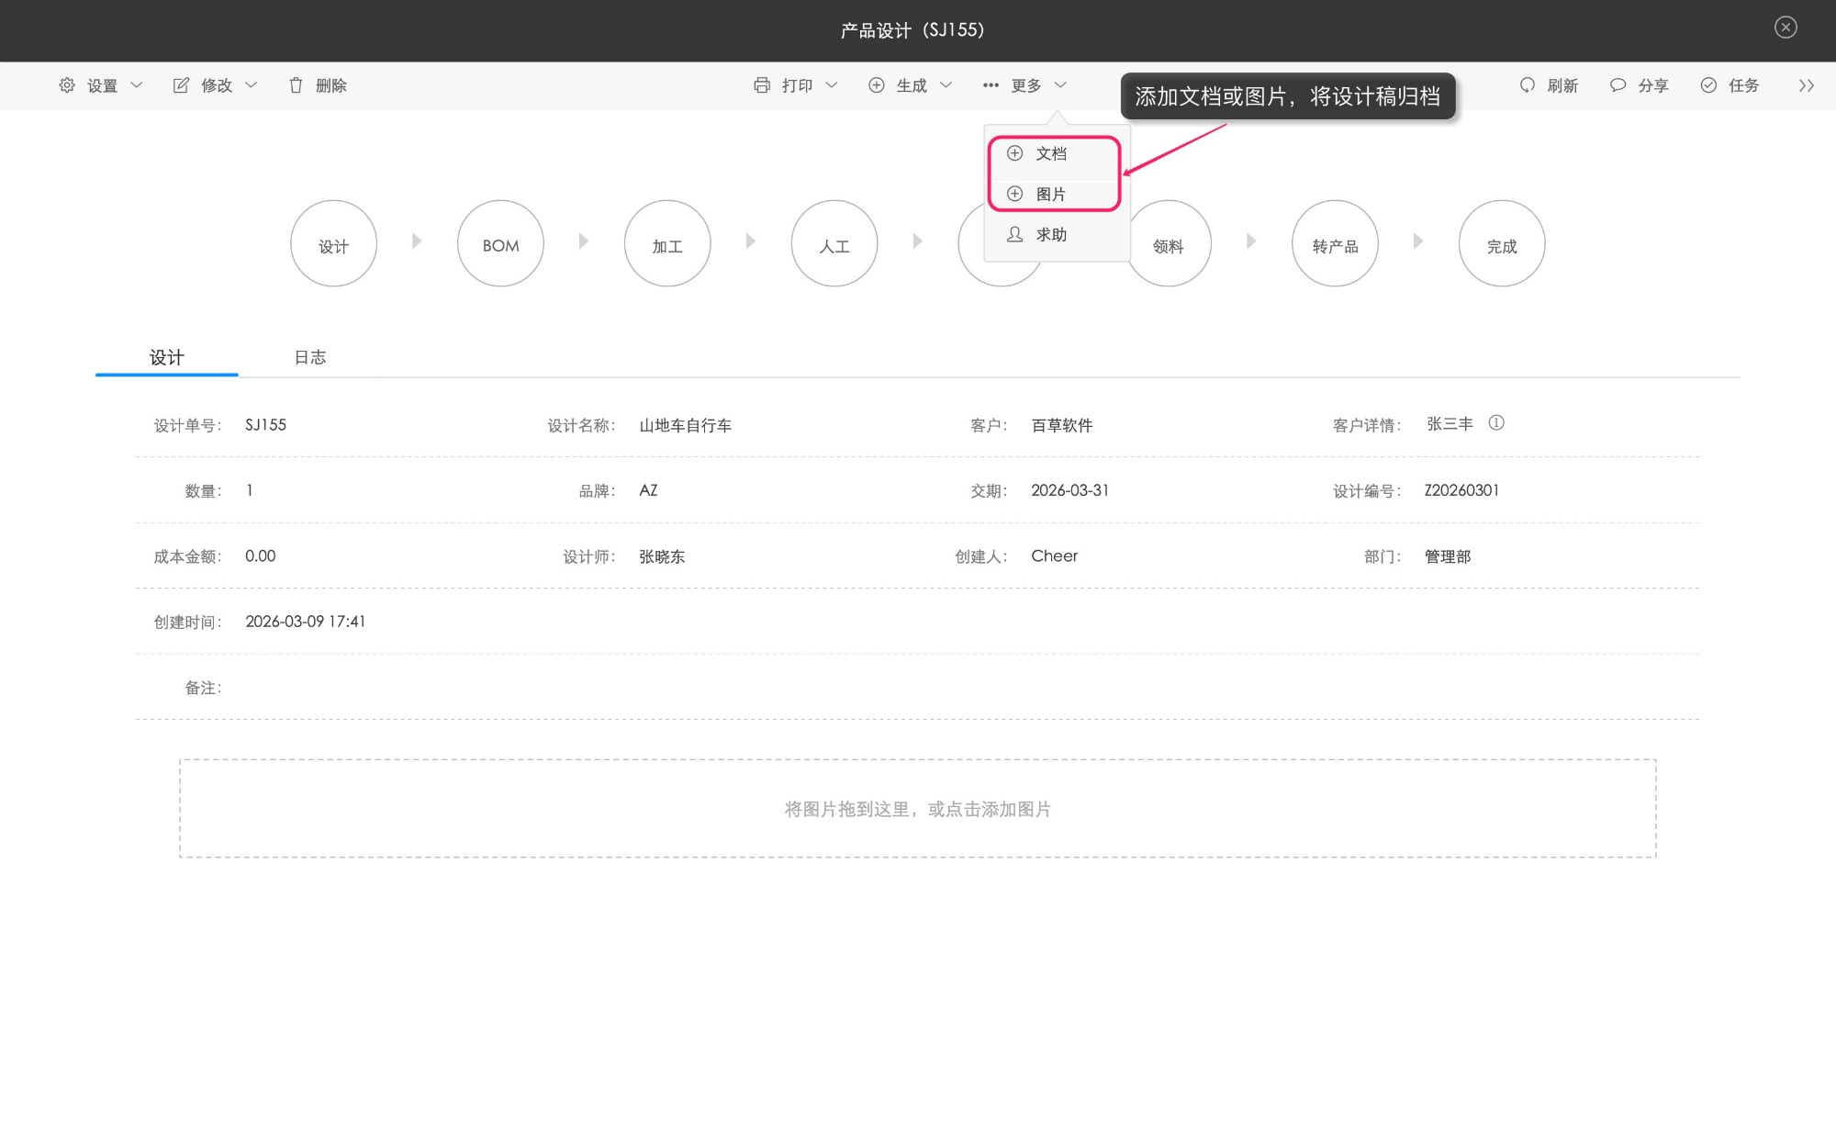Click the BOM workflow step circle

(x=500, y=244)
